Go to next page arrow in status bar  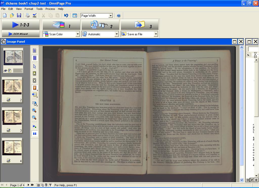(28, 185)
